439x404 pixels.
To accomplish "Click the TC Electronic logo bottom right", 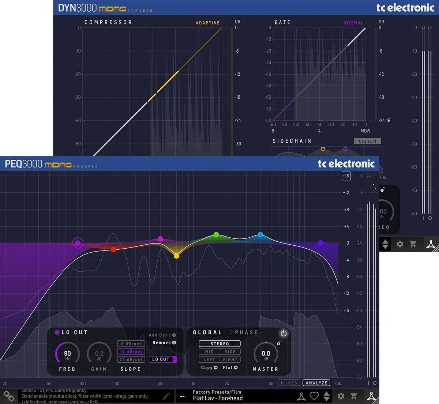I will point(371,397).
